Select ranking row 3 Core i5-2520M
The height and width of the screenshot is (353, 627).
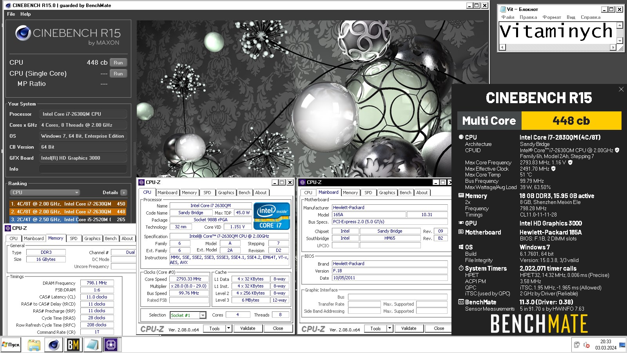[68, 220]
